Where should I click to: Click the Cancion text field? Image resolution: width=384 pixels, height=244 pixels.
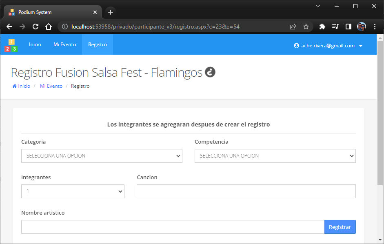click(x=246, y=191)
